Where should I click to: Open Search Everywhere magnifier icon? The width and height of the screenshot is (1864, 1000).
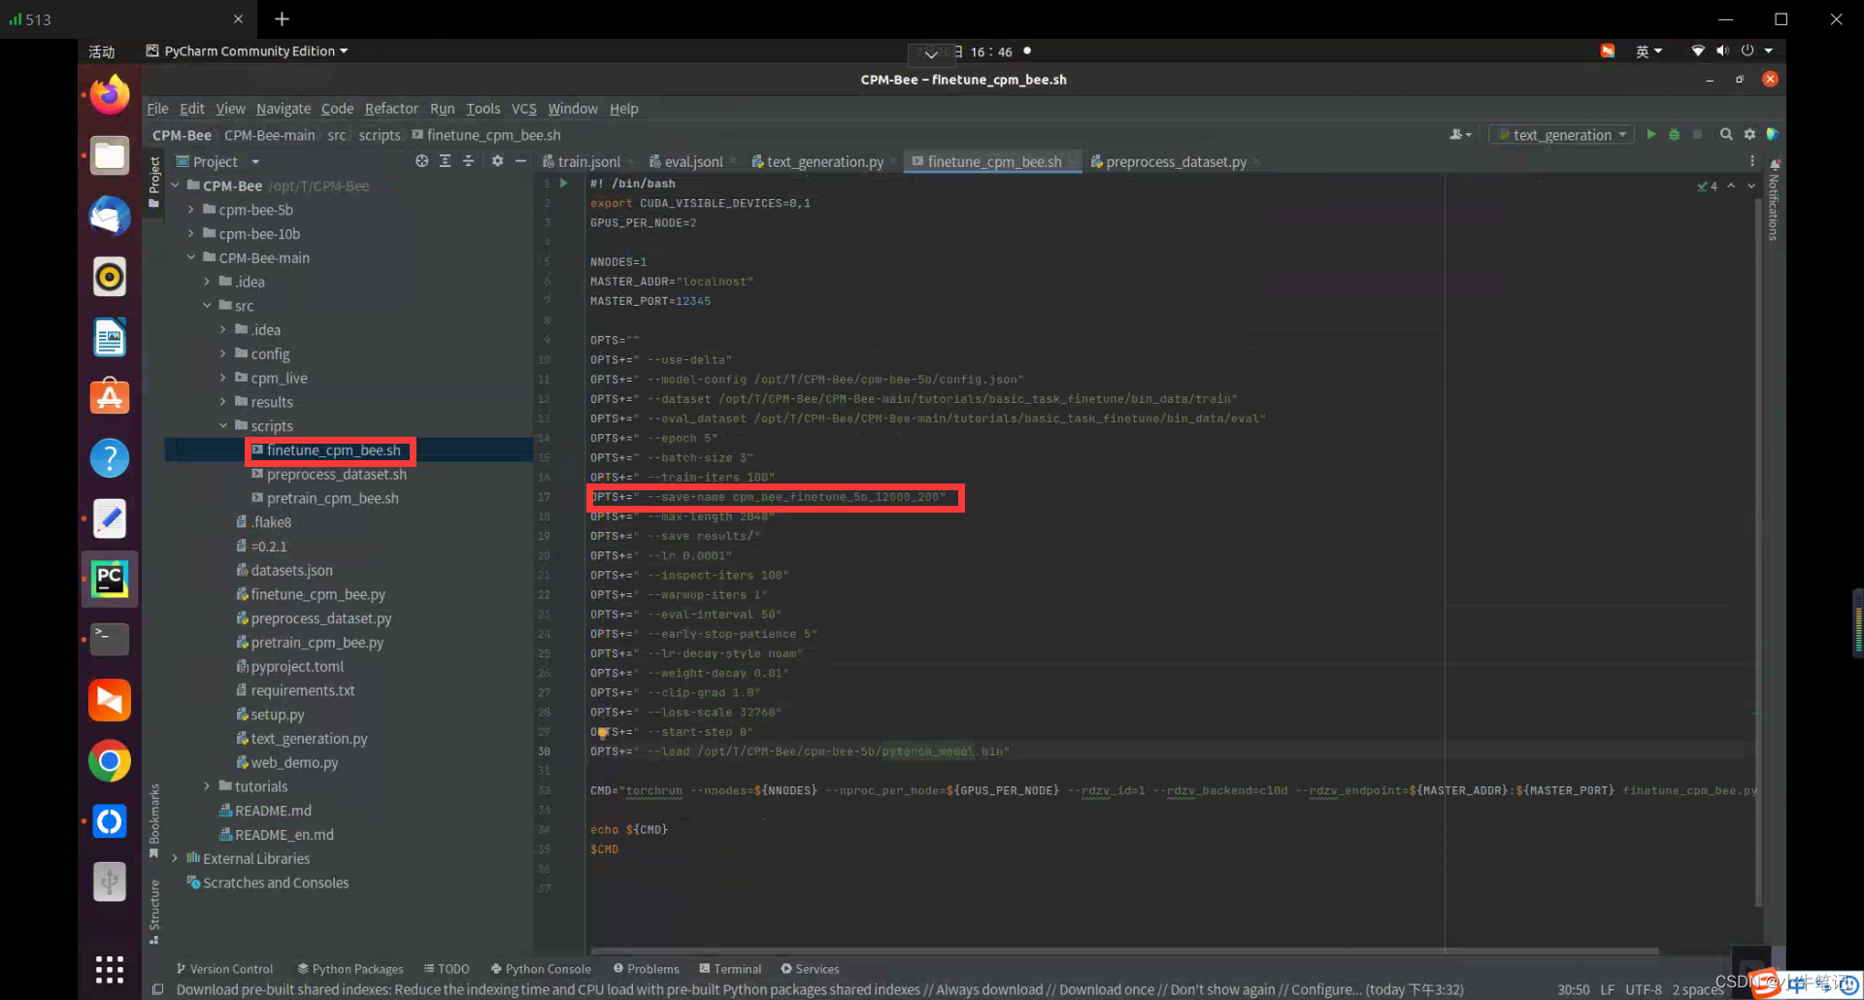pos(1726,135)
